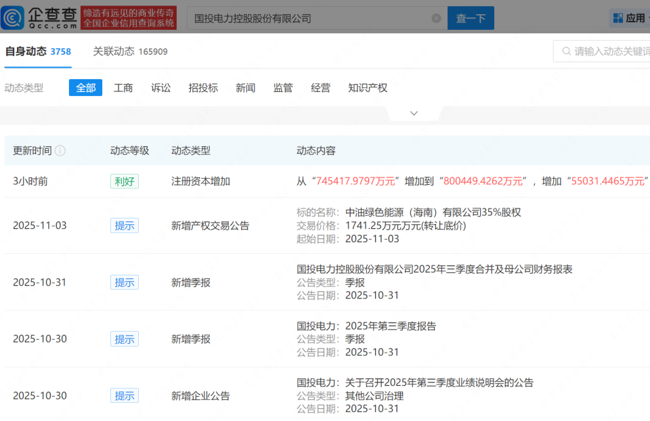650x421 pixels.
Task: Expand the 诉讼 filter category
Action: tap(160, 87)
